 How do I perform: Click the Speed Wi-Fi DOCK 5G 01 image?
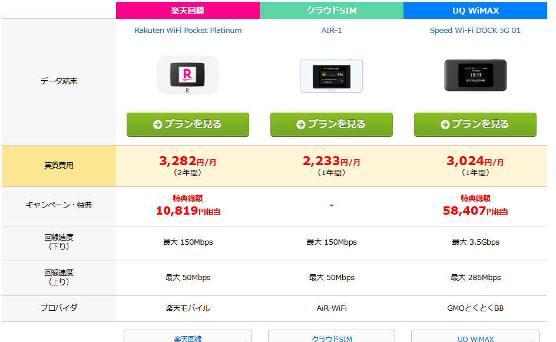pyautogui.click(x=475, y=75)
